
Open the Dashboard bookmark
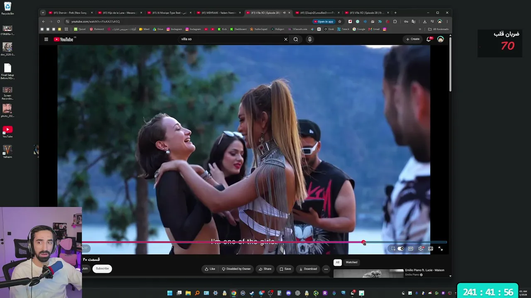[x=238, y=29]
